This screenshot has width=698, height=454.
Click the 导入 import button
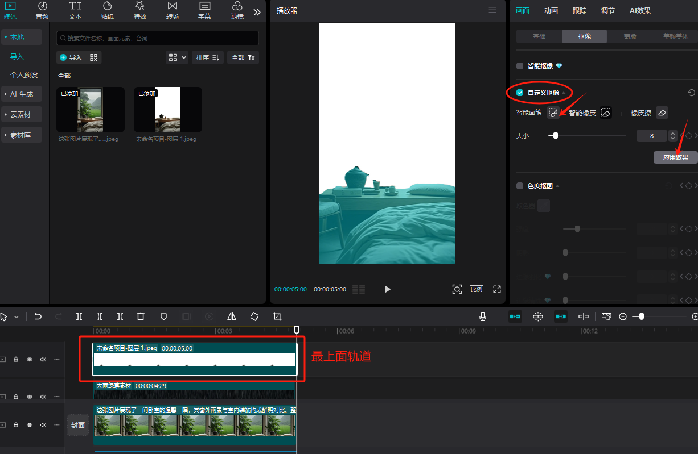coord(71,57)
